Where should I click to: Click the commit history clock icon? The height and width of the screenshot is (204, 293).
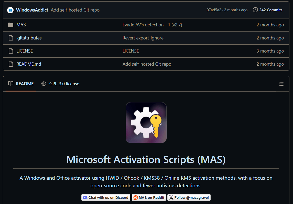click(255, 10)
